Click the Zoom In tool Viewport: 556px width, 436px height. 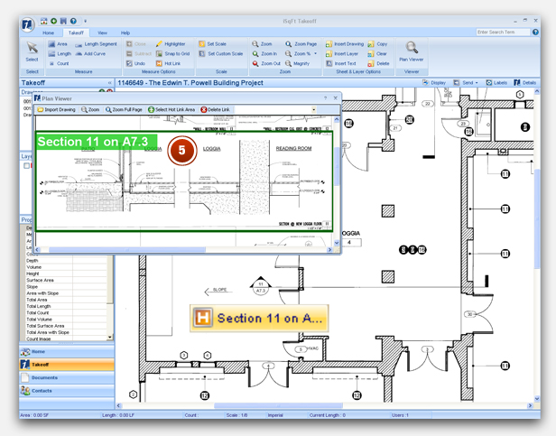264,53
